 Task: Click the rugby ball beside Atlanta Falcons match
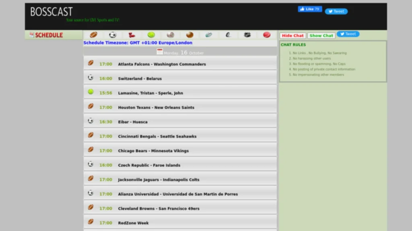[x=91, y=64]
